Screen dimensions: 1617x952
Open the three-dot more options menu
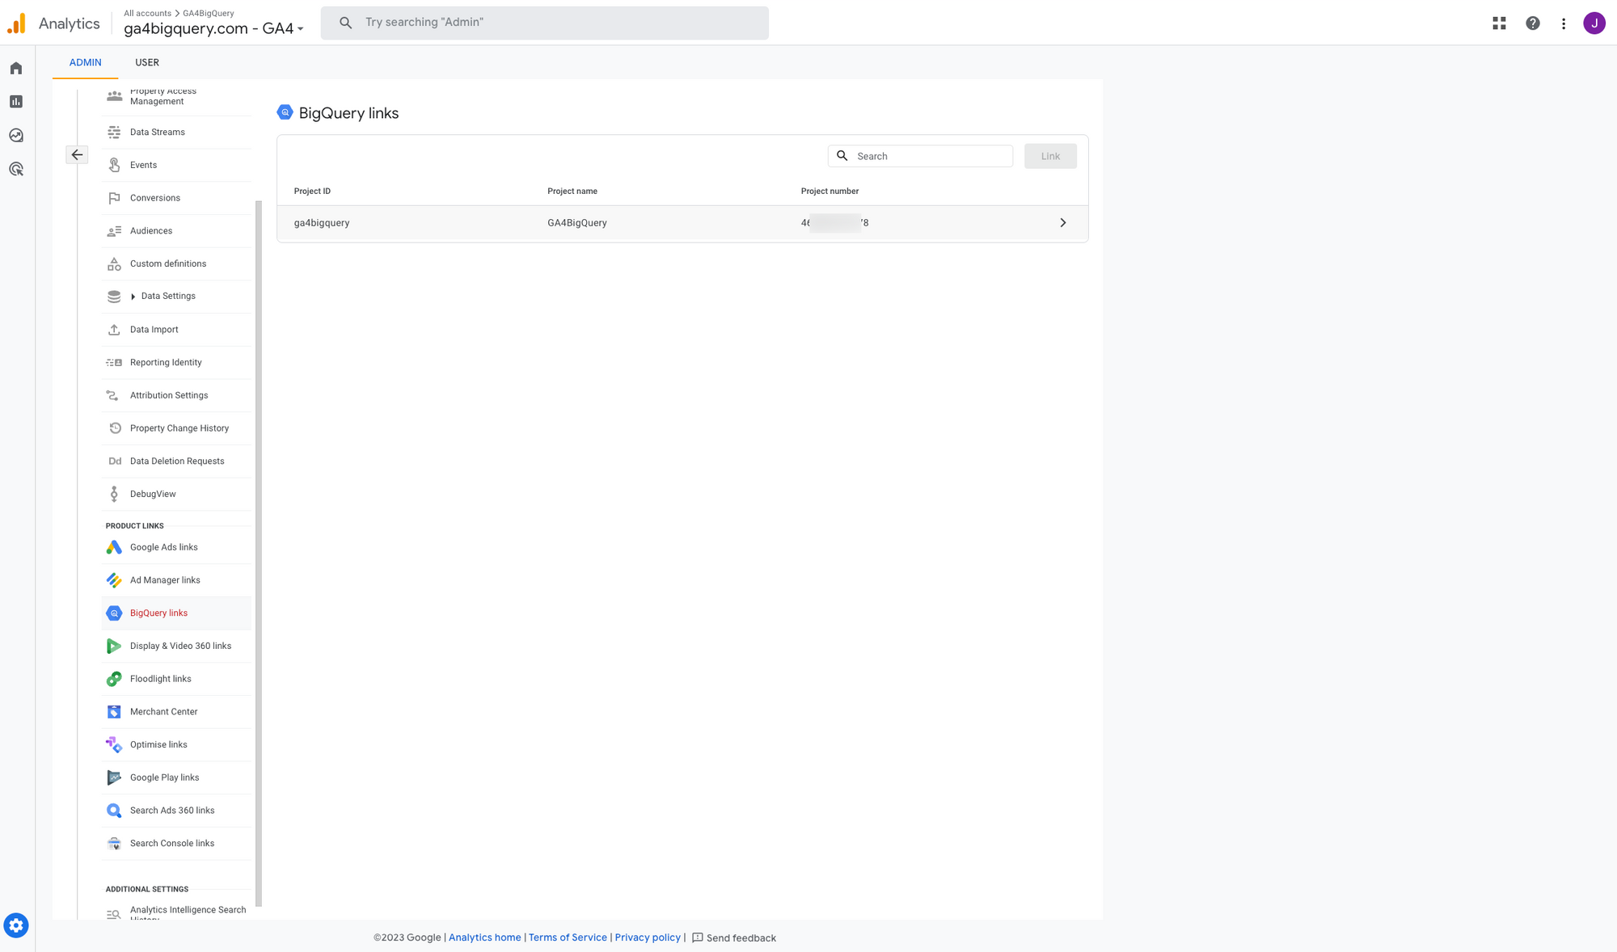click(x=1564, y=23)
